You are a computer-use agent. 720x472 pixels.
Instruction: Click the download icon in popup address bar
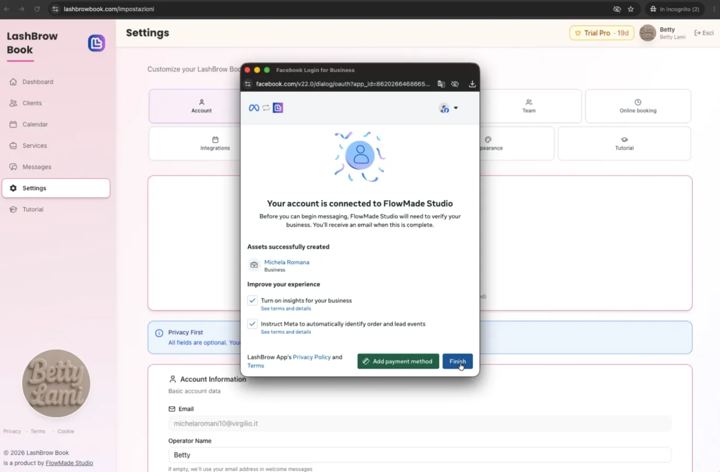[x=472, y=84]
